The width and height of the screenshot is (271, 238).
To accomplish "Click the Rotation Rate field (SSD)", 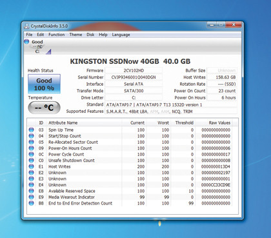I will click(x=222, y=84).
